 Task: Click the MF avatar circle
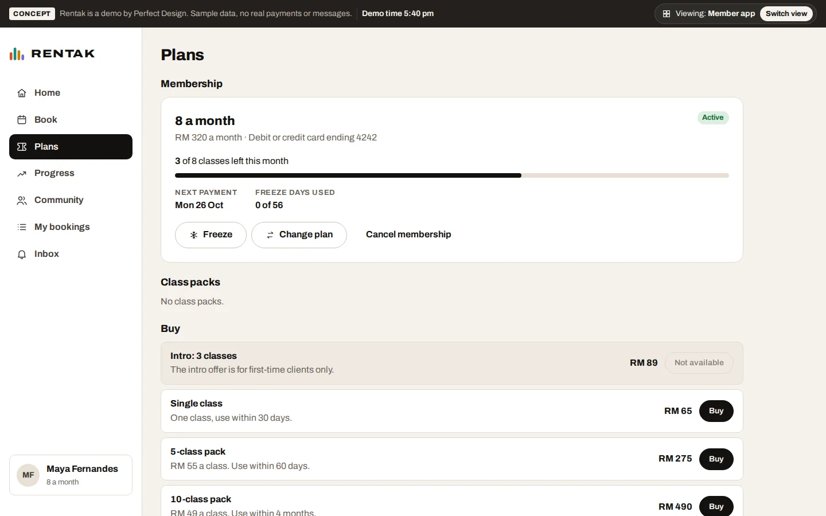(28, 475)
